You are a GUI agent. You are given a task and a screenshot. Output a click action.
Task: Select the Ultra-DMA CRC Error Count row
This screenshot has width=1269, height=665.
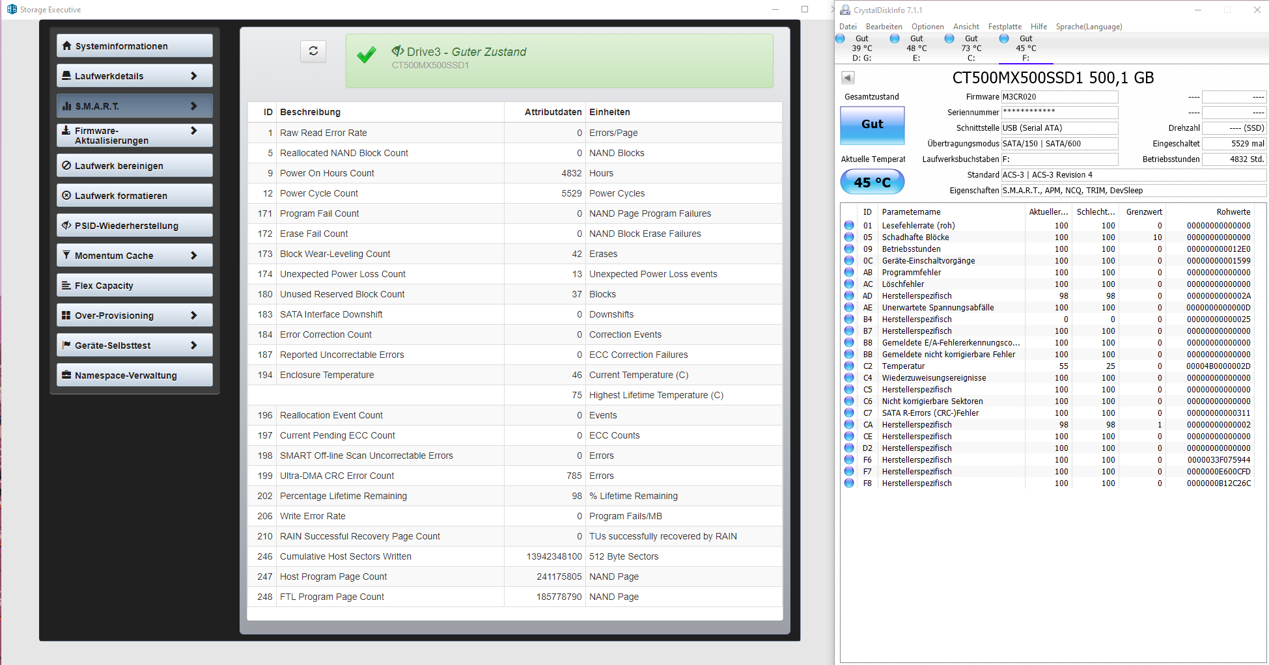point(515,476)
